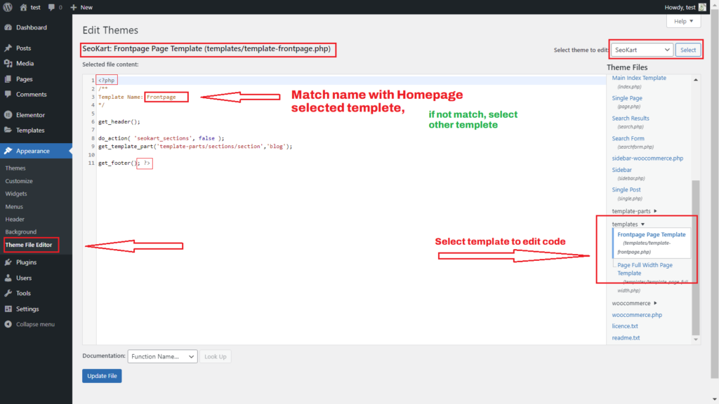Open Single Post file link
Viewport: 719px width, 404px height.
coord(626,189)
